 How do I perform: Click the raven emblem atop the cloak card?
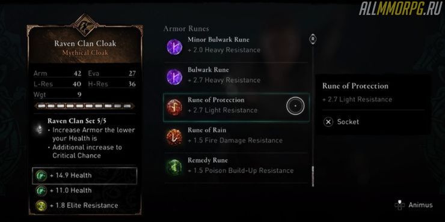(85, 25)
